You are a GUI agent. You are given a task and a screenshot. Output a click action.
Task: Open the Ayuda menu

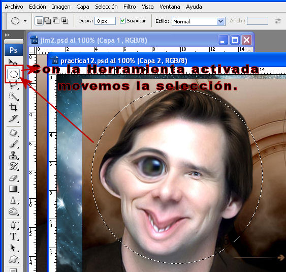point(194,7)
